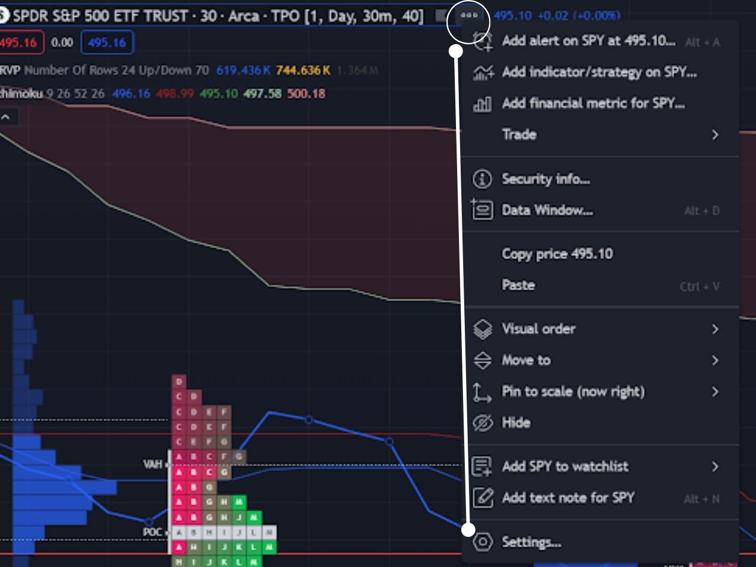The height and width of the screenshot is (567, 756).
Task: Click the SPDR S&P 500 ETF TRUST title
Action: coord(100,16)
